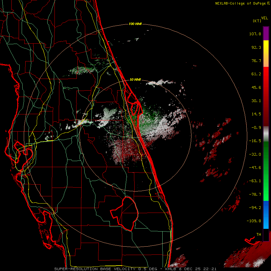
Task: Click the 61.2 legend value
Action: 256,74
